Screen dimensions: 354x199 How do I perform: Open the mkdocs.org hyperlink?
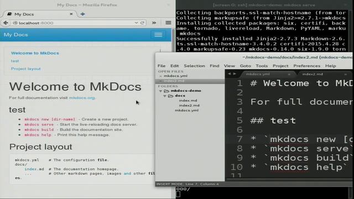(82, 98)
